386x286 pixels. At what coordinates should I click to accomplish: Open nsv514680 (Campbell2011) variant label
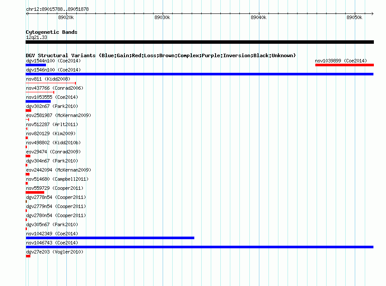click(x=57, y=179)
